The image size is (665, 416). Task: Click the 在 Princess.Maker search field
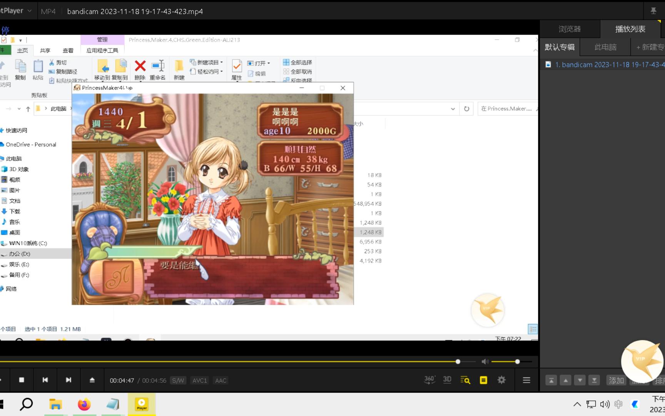coord(507,109)
